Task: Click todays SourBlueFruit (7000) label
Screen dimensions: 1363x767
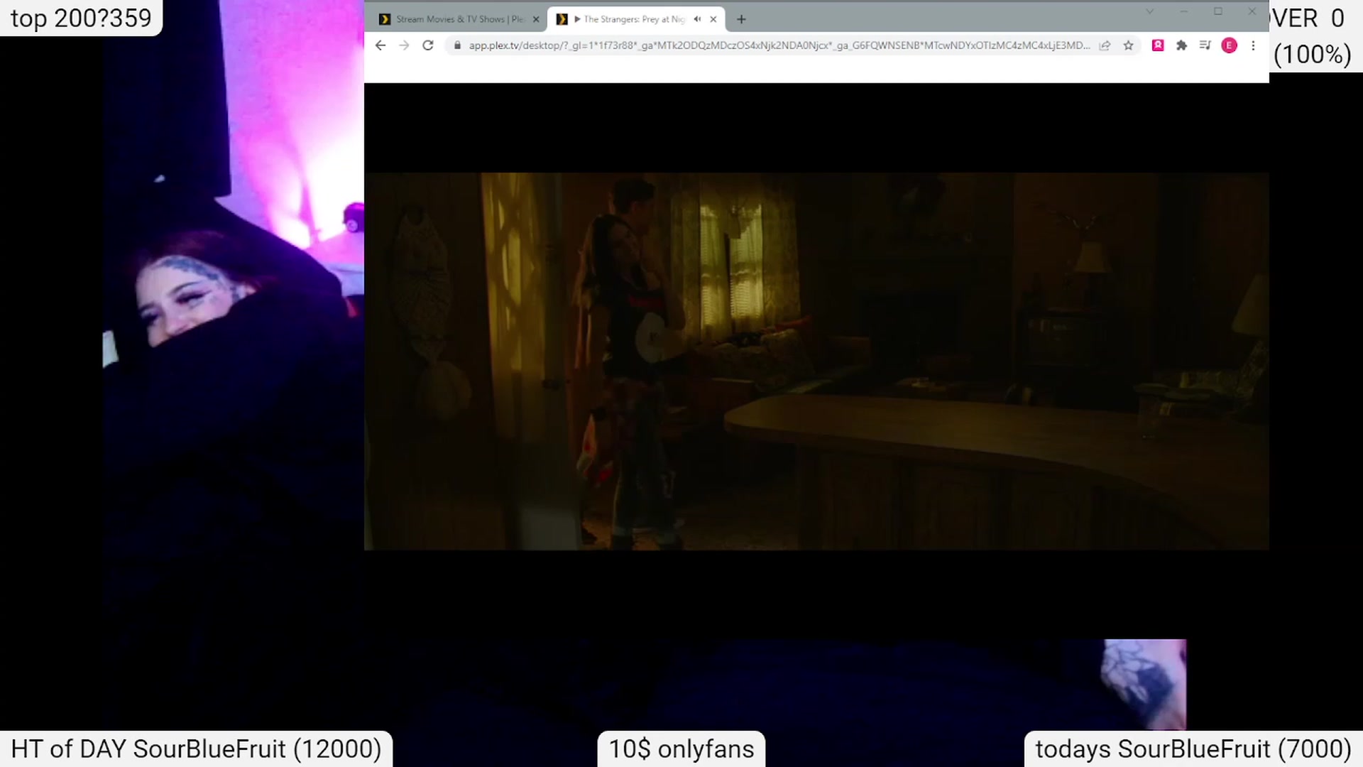Action: [x=1193, y=749]
